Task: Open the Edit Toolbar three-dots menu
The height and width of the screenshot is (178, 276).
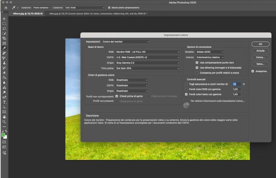Action: click(4, 127)
